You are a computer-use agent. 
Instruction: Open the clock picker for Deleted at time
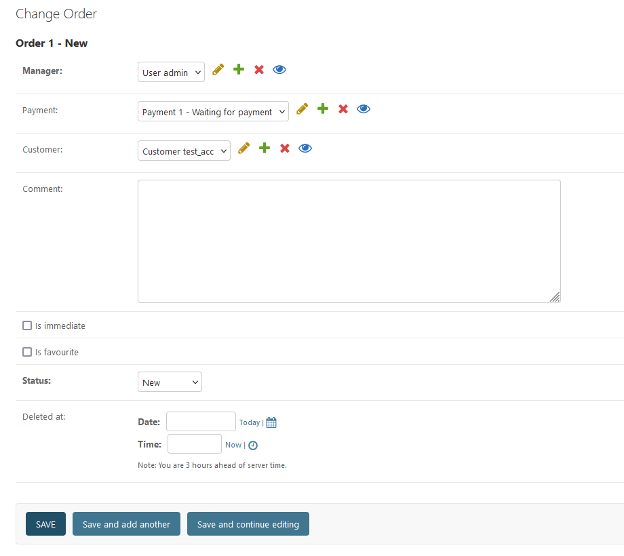tap(253, 445)
